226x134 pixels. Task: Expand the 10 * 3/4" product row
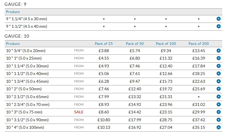tap(218, 51)
